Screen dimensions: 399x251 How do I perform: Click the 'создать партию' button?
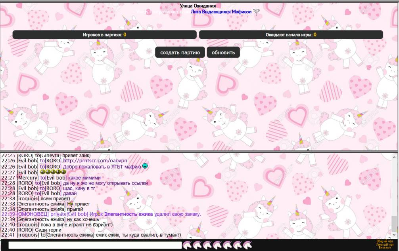[180, 52]
